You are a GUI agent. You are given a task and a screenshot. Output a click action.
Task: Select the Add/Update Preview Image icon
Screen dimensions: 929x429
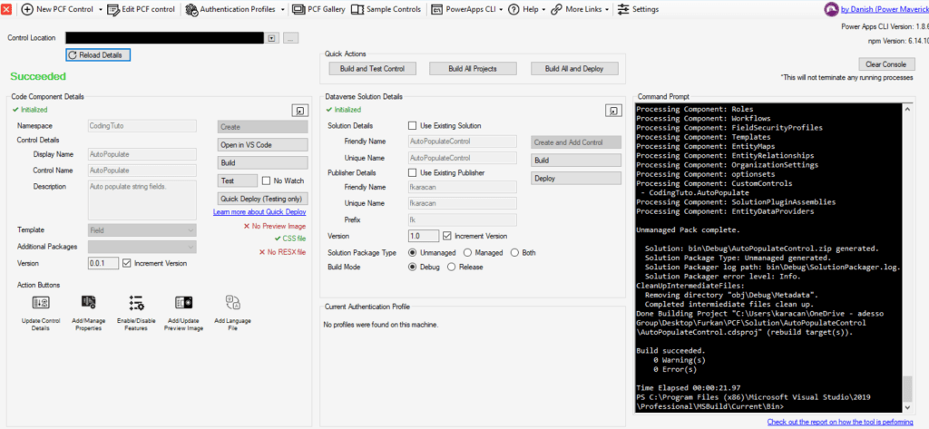tap(184, 303)
